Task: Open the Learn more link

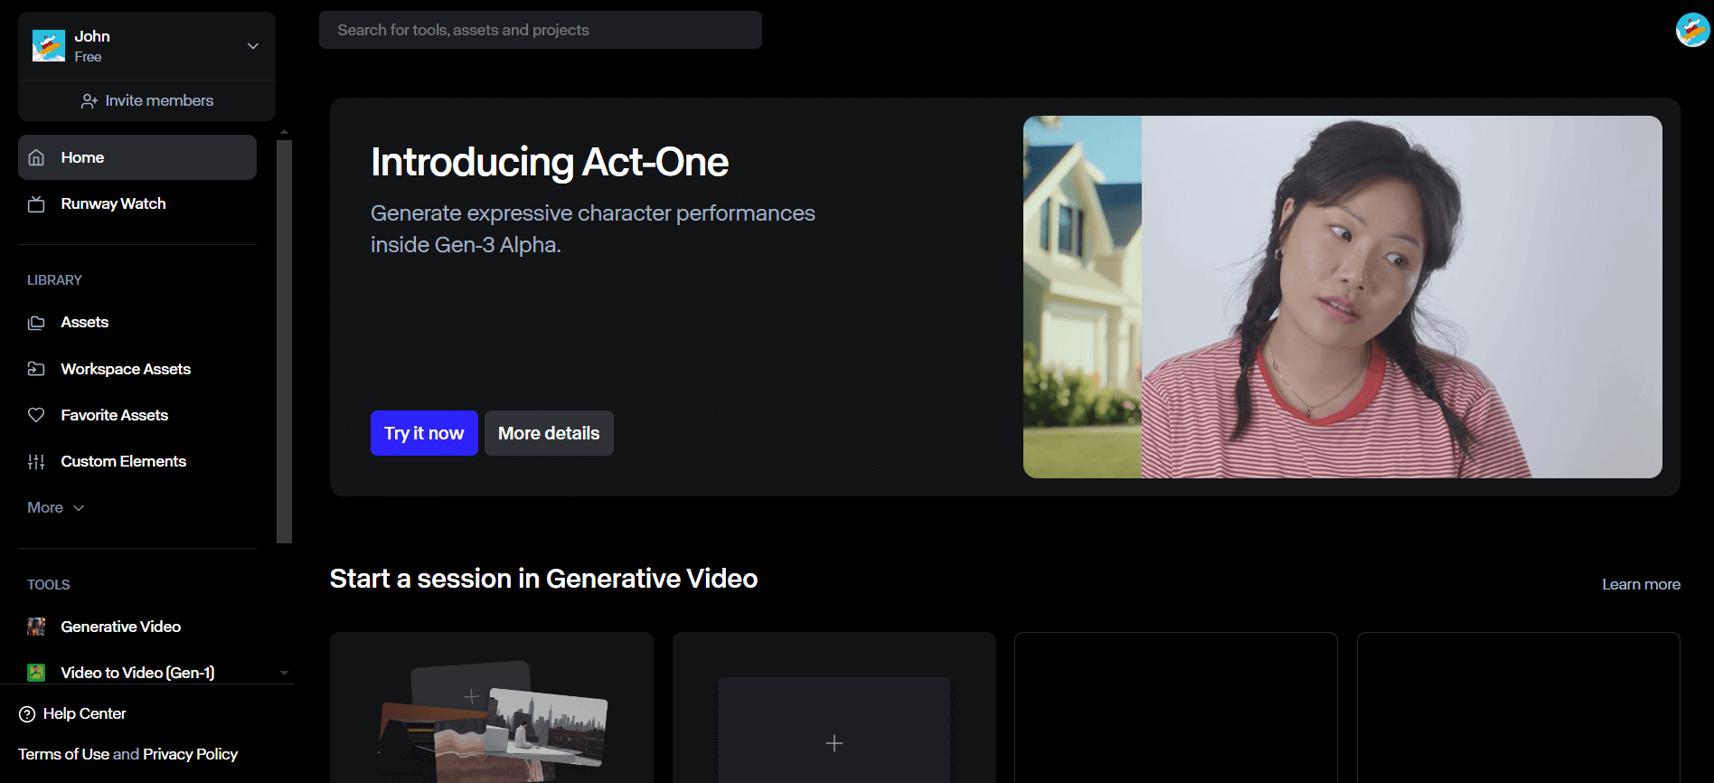Action: [x=1640, y=584]
